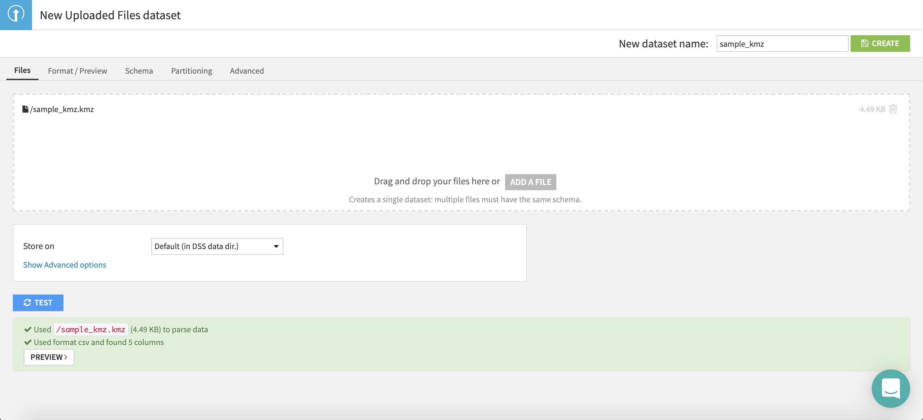Switch to the Format / Preview tab
Image resolution: width=923 pixels, height=420 pixels.
(x=77, y=71)
